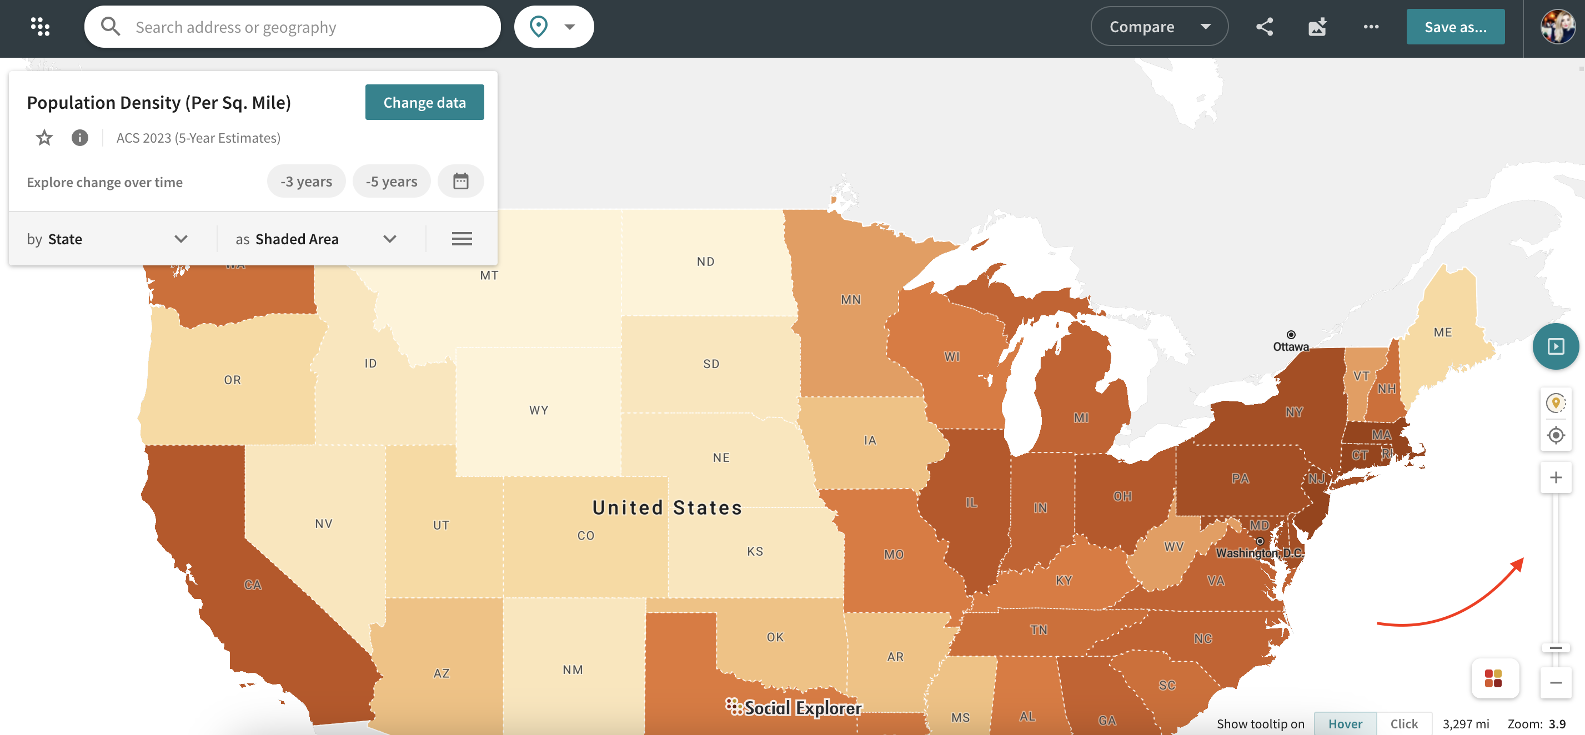Set tooltip mode to Hover
This screenshot has height=735, width=1585.
point(1345,723)
